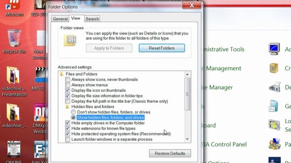Click the Hidden files and folders tree label
Screen dimensions: 291x163
(93, 107)
